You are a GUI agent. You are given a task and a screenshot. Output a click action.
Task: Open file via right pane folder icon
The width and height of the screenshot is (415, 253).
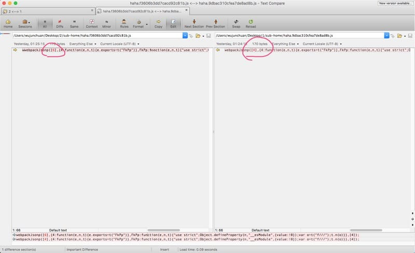399,36
